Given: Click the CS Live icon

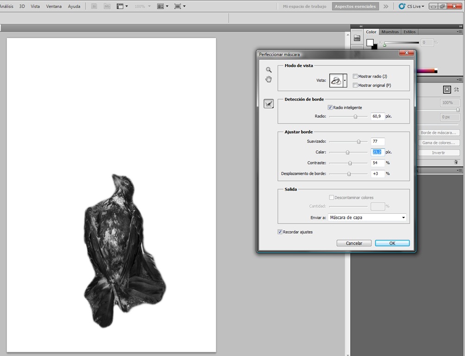Looking at the screenshot, I should [402, 6].
